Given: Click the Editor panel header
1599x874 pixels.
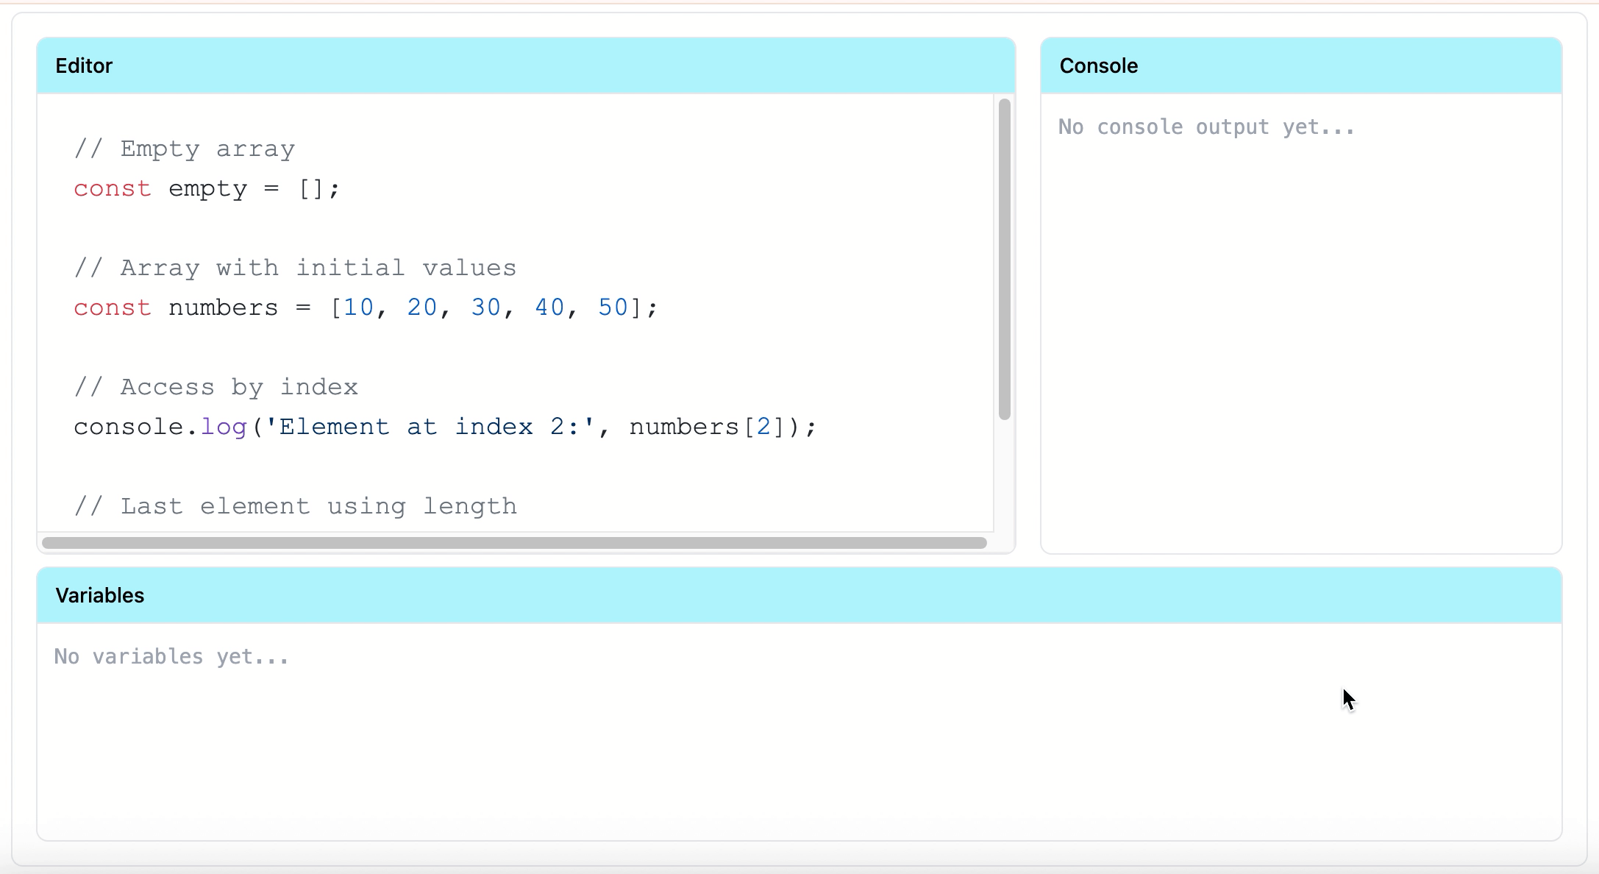Looking at the screenshot, I should pos(525,66).
